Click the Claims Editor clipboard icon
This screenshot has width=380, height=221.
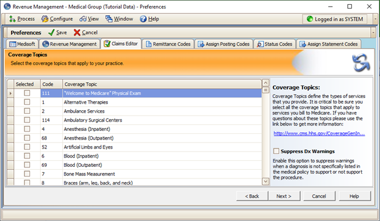(x=107, y=44)
